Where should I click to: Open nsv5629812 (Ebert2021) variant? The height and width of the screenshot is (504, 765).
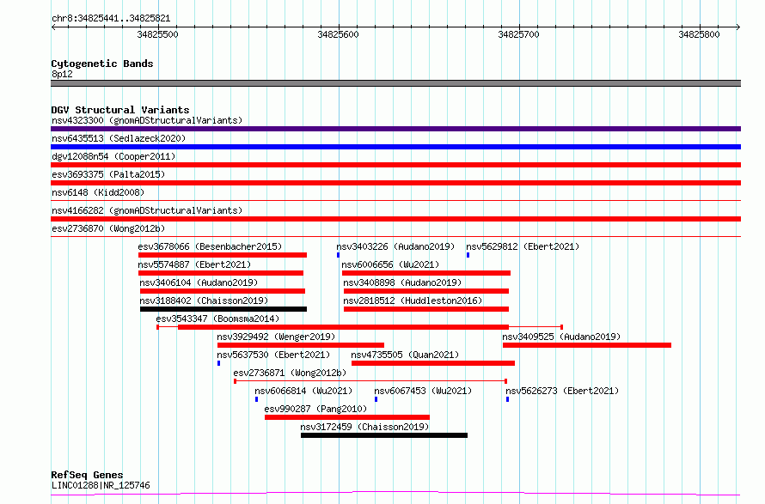[x=523, y=246]
